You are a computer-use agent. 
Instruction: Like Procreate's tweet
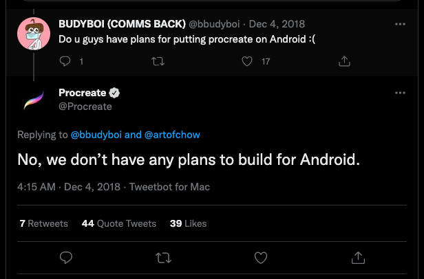point(261,258)
